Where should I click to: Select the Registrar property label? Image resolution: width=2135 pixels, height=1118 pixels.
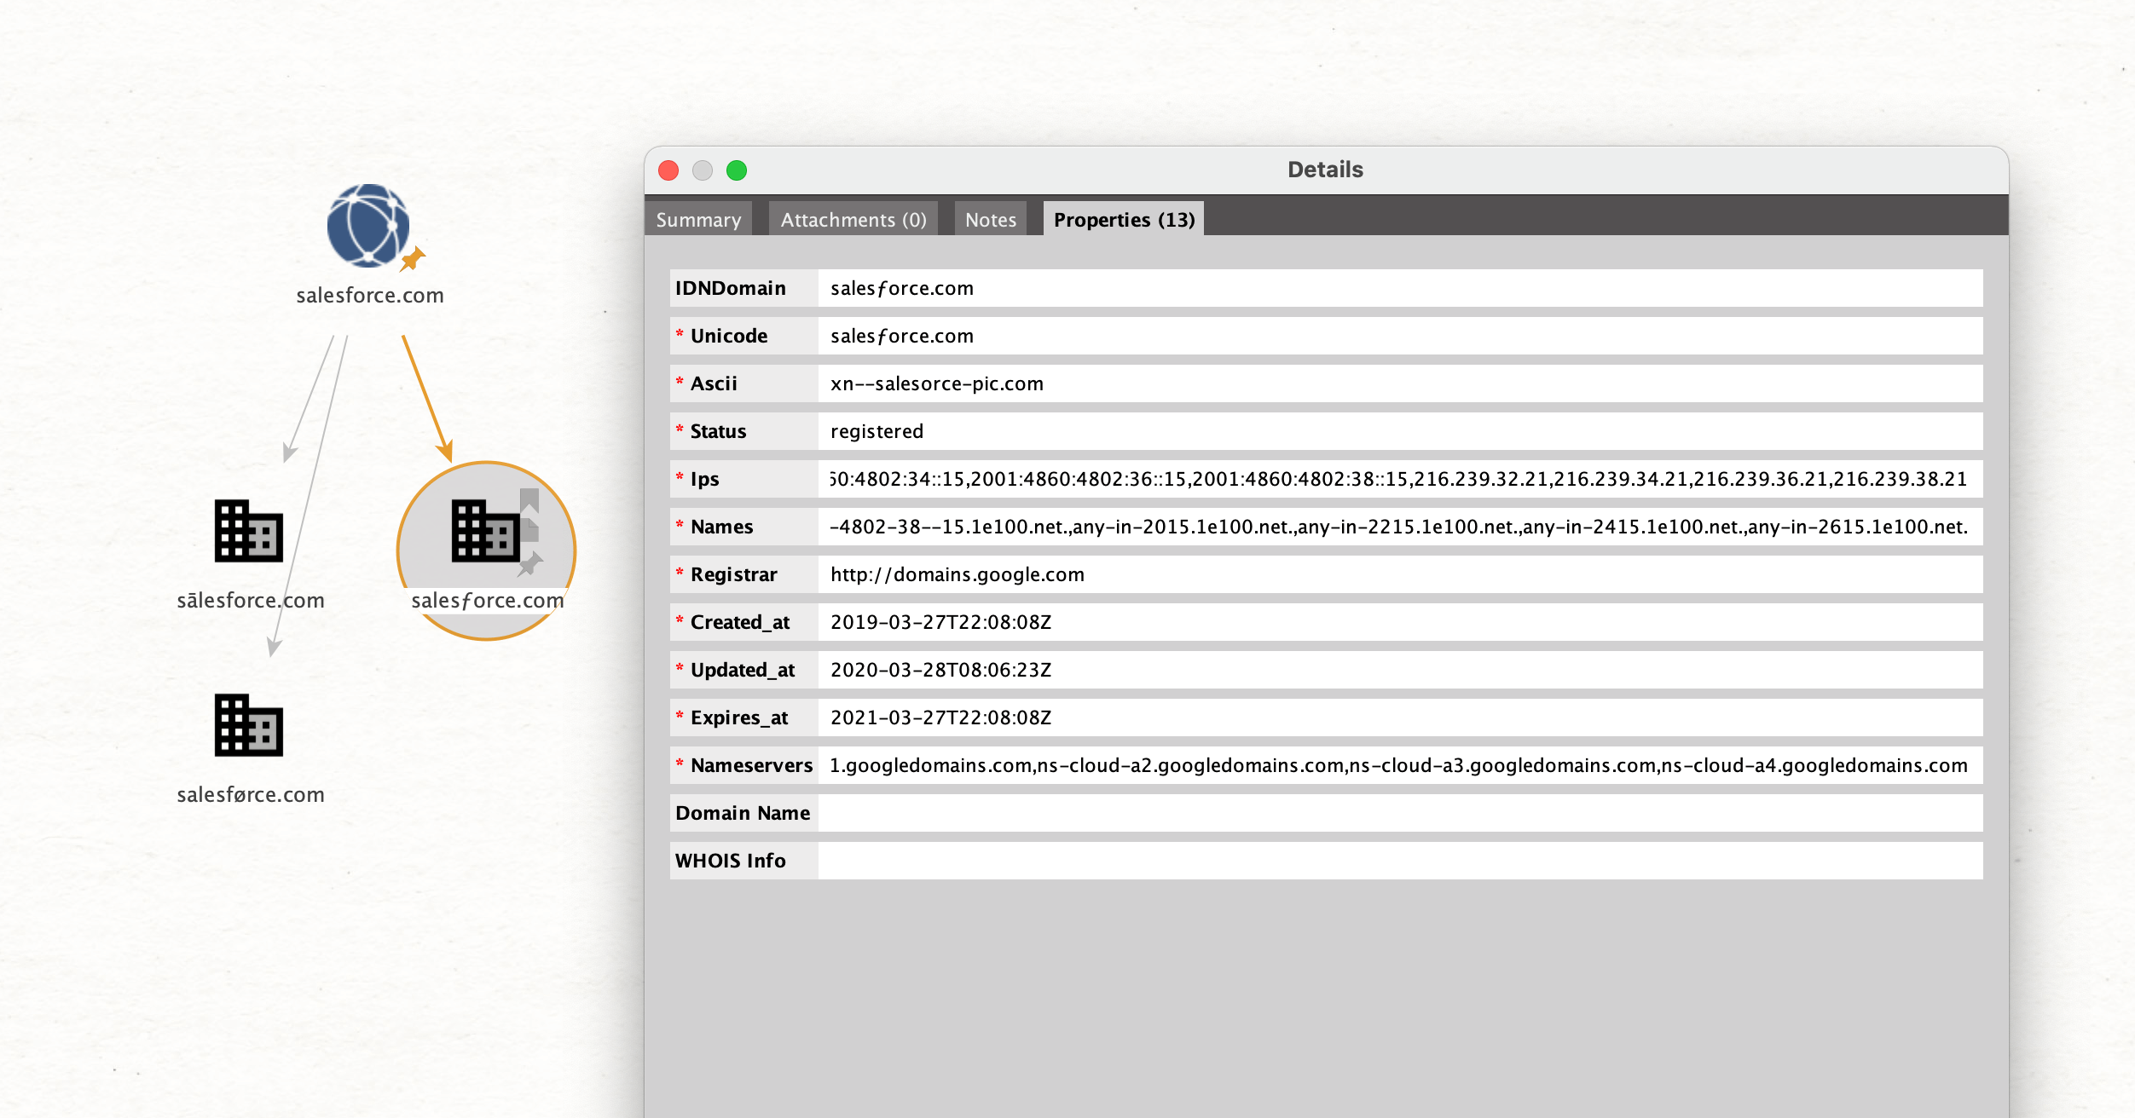click(x=743, y=574)
